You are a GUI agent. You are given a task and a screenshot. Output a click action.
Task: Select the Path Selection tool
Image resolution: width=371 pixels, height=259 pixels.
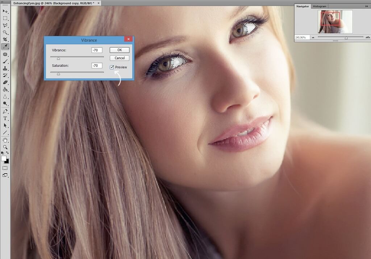pyautogui.click(x=5, y=125)
